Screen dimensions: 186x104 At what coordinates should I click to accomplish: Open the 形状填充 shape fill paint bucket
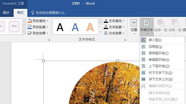(x=30, y=21)
